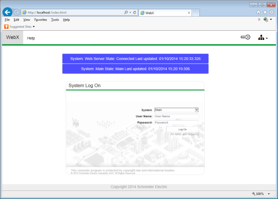Focus the User Name input field

pos(176,116)
